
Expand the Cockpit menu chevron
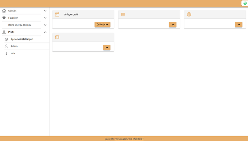45,11
